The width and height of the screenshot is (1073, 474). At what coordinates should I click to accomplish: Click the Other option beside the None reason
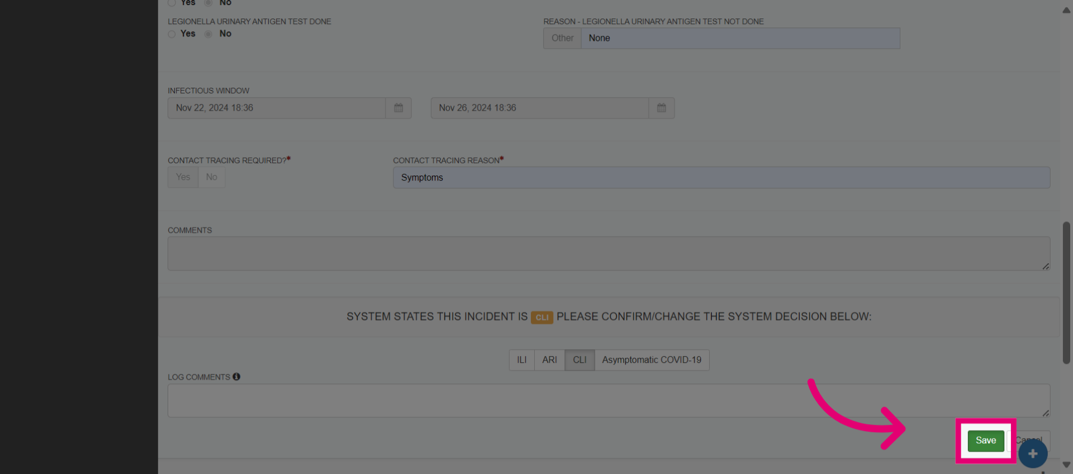coord(562,39)
